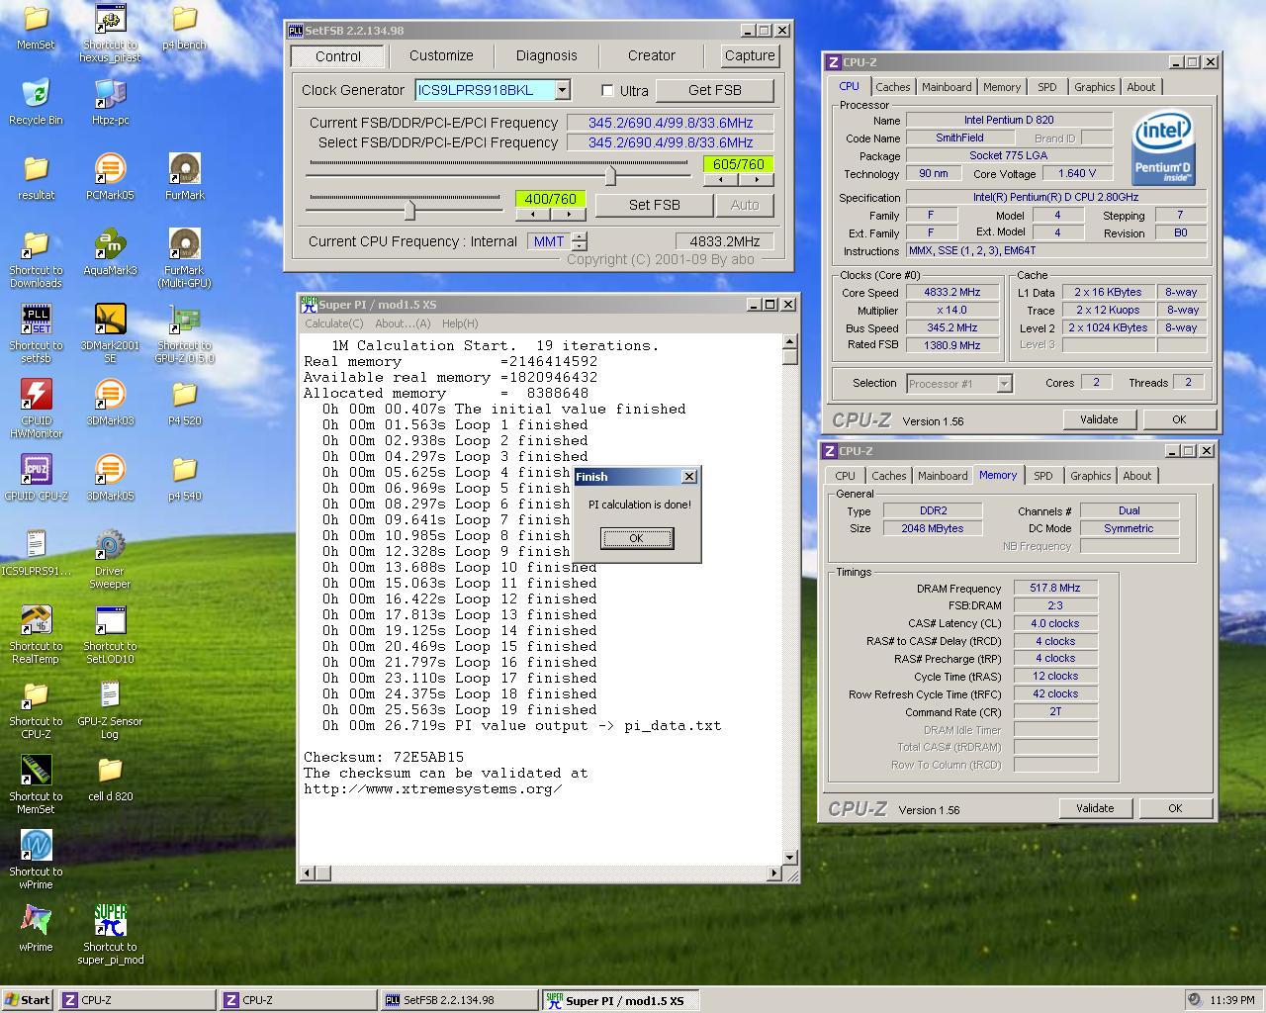Confirm the PI calculation done dialog with OK
The width and height of the screenshot is (1266, 1013).
click(x=637, y=538)
